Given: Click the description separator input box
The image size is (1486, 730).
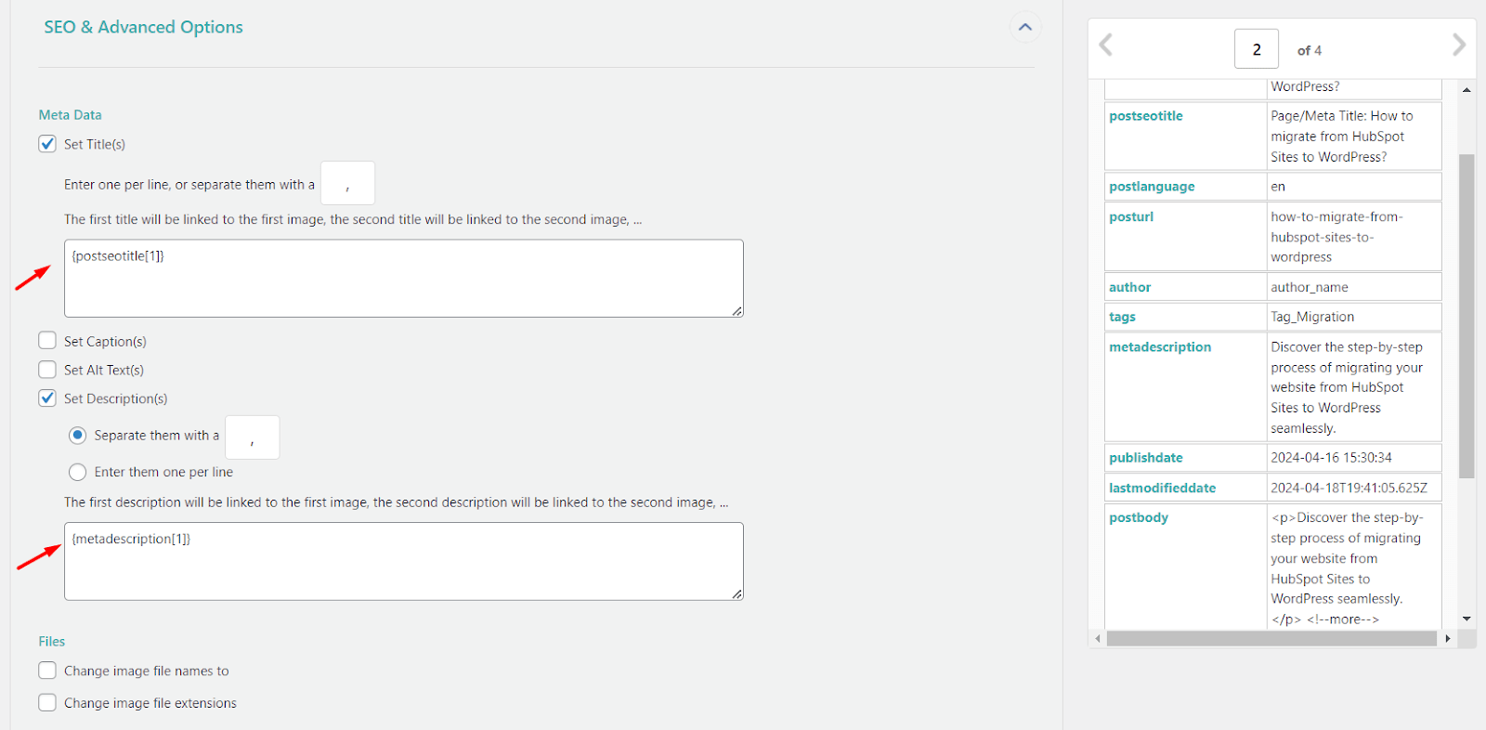Looking at the screenshot, I should click(252, 437).
